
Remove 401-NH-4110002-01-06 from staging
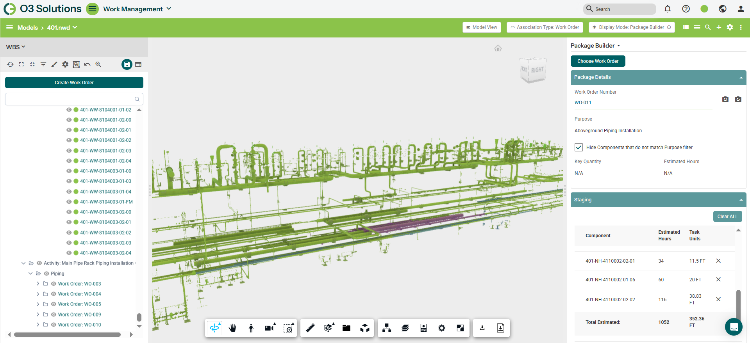(x=718, y=279)
